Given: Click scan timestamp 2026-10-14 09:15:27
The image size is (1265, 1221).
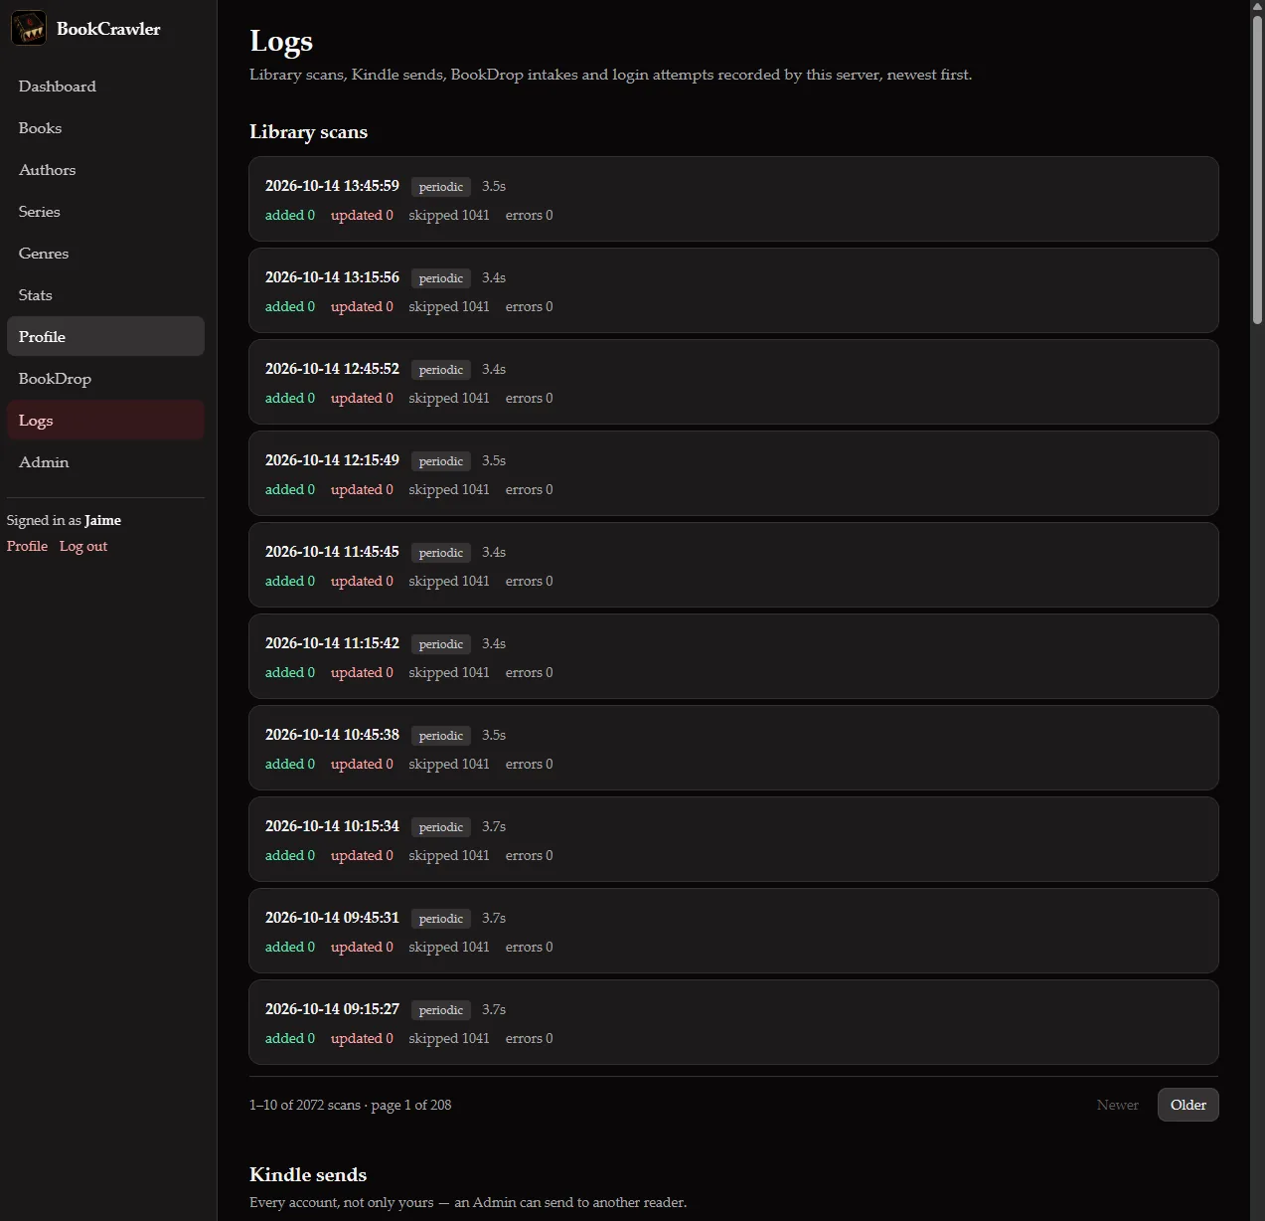Looking at the screenshot, I should 332,1009.
